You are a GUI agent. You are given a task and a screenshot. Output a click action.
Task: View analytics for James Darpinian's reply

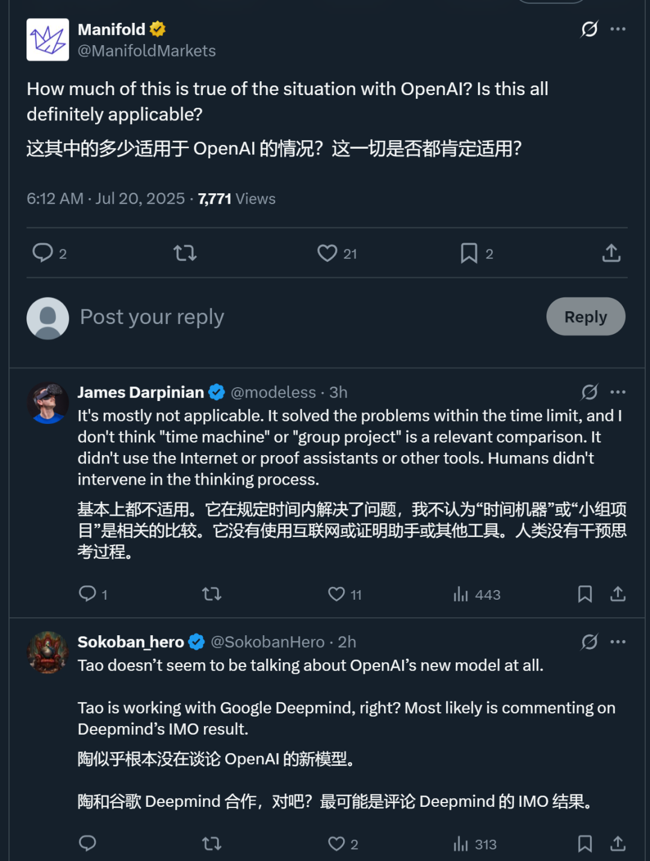click(x=461, y=594)
